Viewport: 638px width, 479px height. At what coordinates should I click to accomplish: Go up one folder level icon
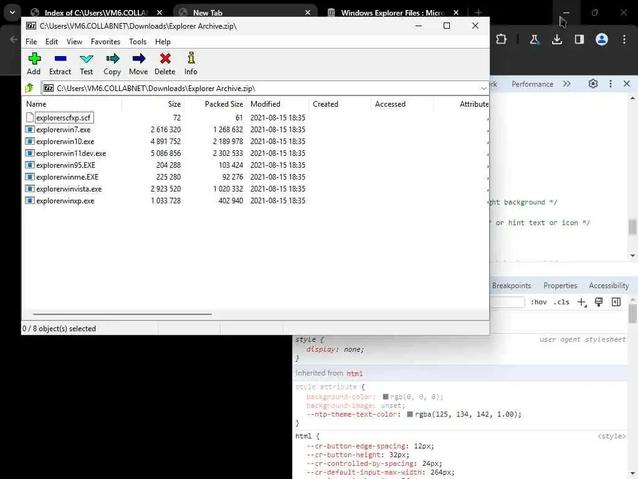29,88
